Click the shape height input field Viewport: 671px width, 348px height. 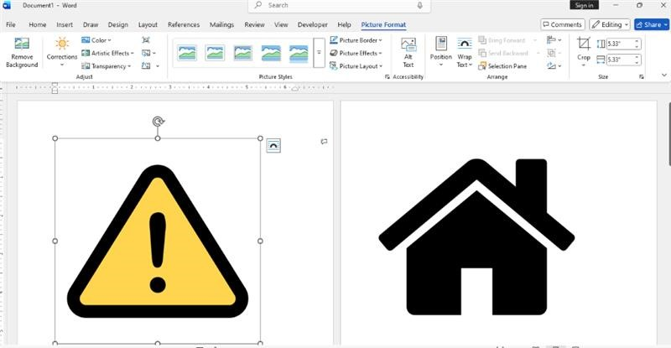tap(620, 44)
